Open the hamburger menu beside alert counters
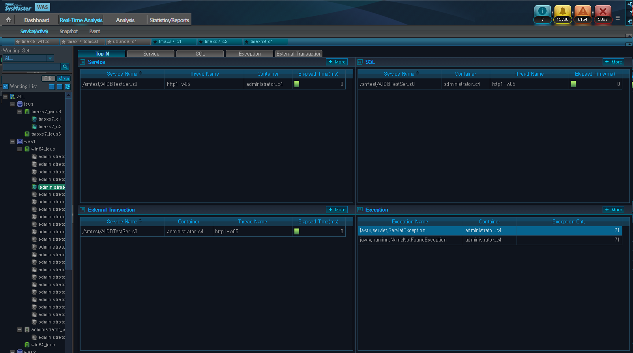The image size is (633, 353). (618, 18)
